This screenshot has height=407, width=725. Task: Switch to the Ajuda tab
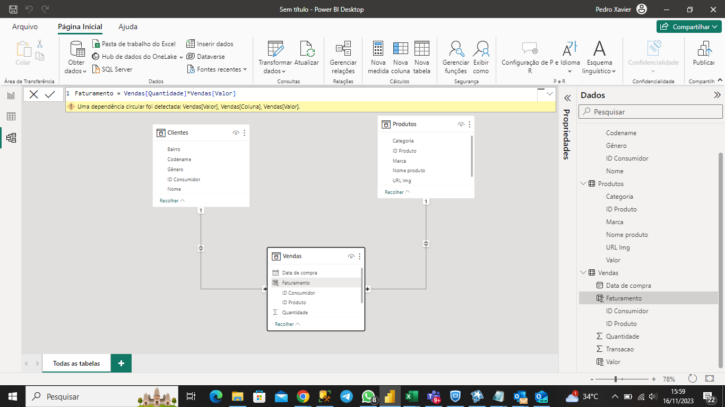128,26
